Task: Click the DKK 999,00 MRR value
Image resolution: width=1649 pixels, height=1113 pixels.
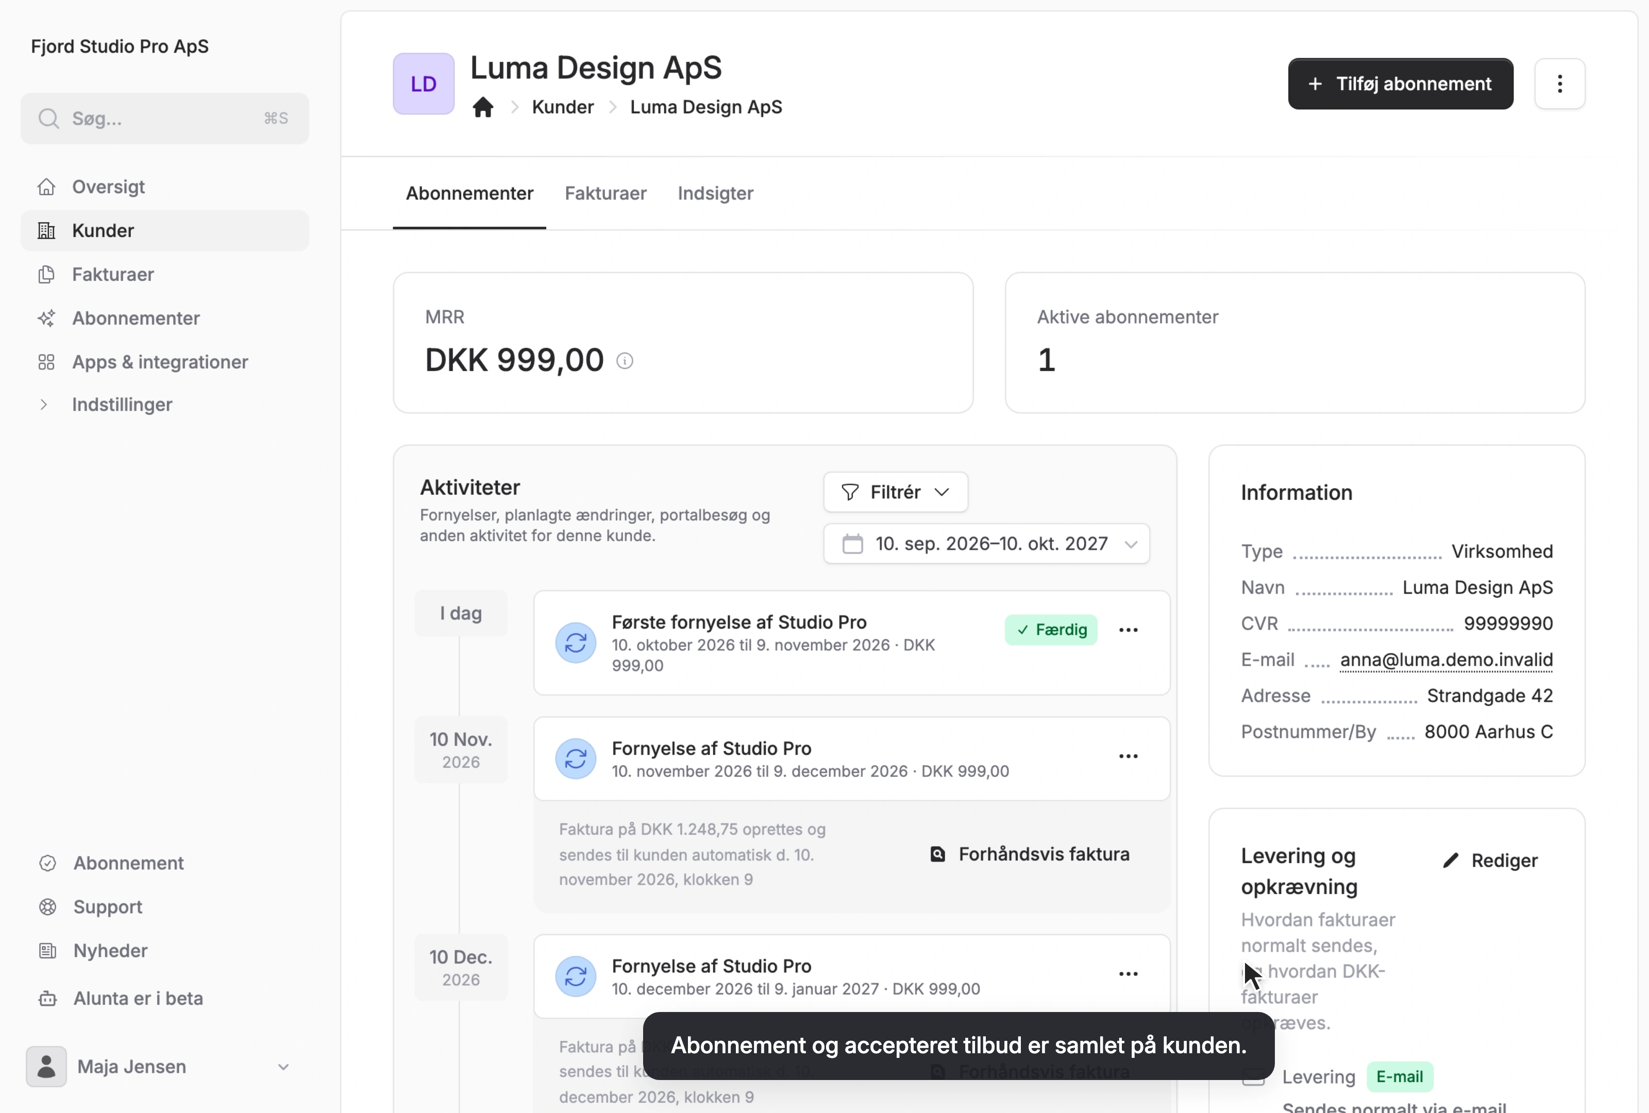Action: (x=514, y=360)
